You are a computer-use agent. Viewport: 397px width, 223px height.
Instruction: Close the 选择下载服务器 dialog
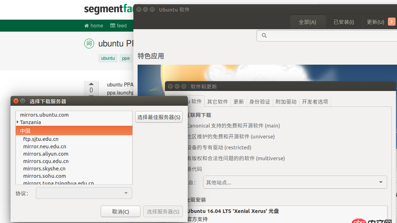pos(16,101)
